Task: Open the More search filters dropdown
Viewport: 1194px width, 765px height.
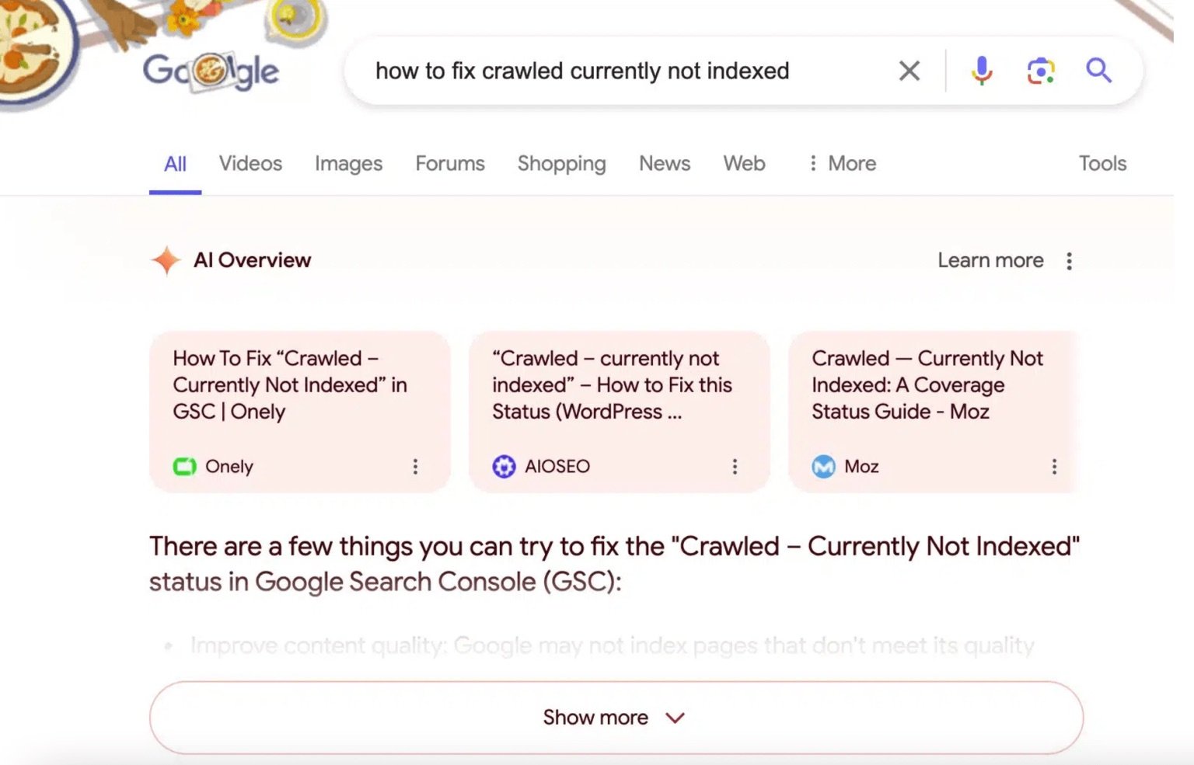Action: point(843,163)
